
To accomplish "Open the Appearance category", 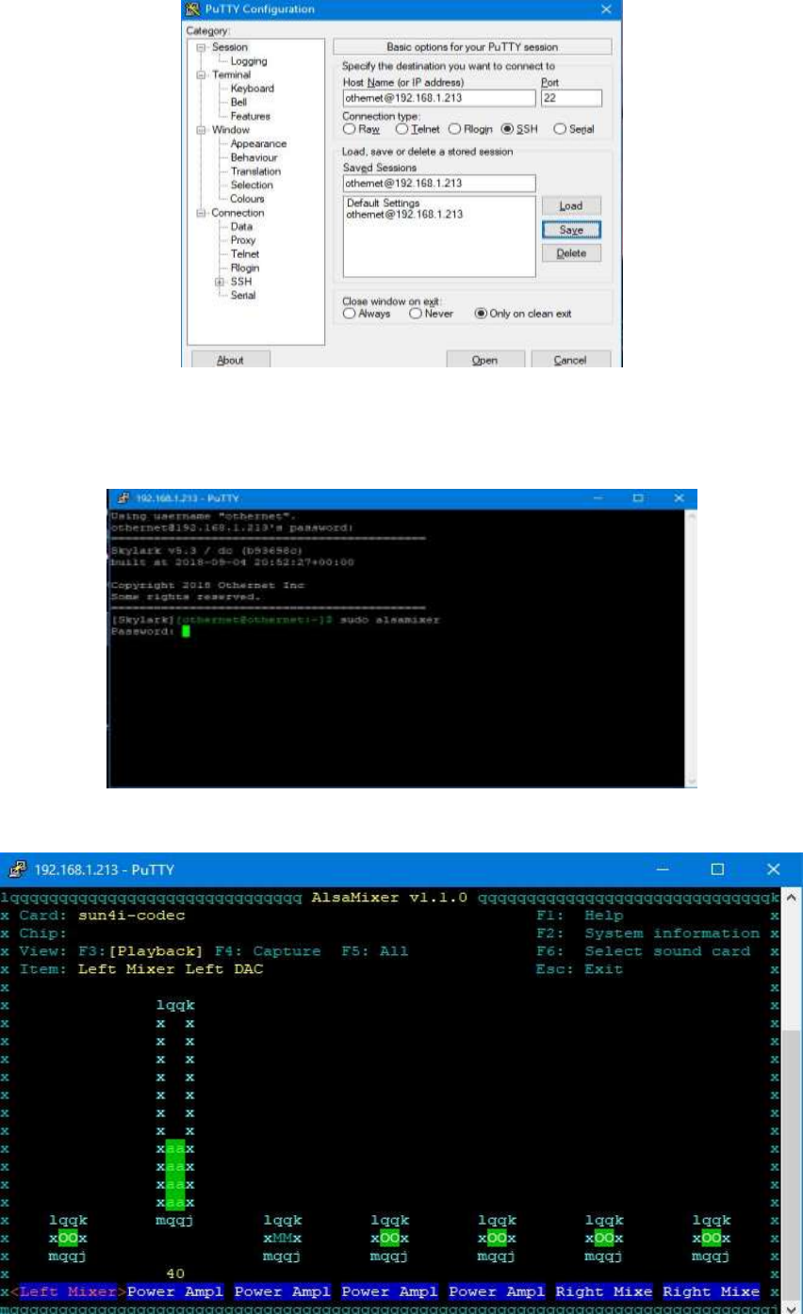I will click(258, 143).
